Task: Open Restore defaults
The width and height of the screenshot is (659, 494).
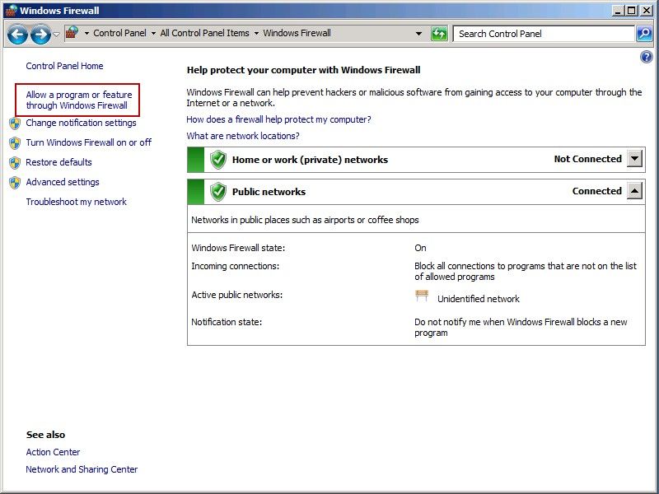Action: coord(58,162)
